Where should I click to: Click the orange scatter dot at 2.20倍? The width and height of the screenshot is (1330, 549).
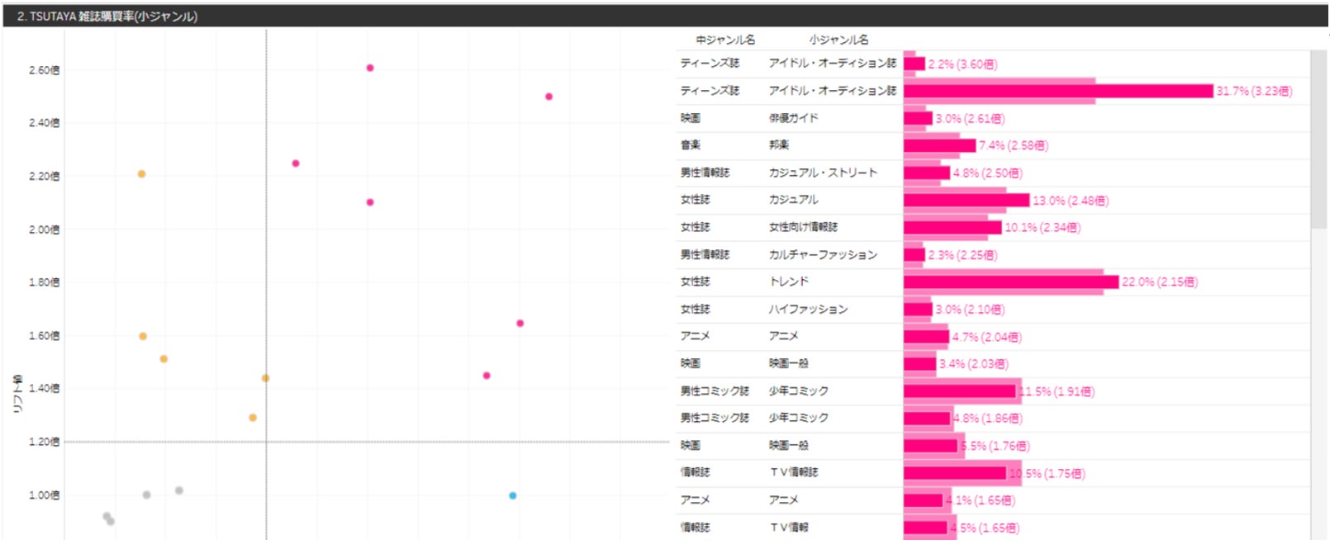click(141, 174)
